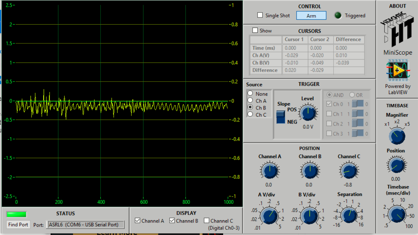Select Ch A as trigger source
The height and width of the screenshot is (235, 418).
coord(250,101)
